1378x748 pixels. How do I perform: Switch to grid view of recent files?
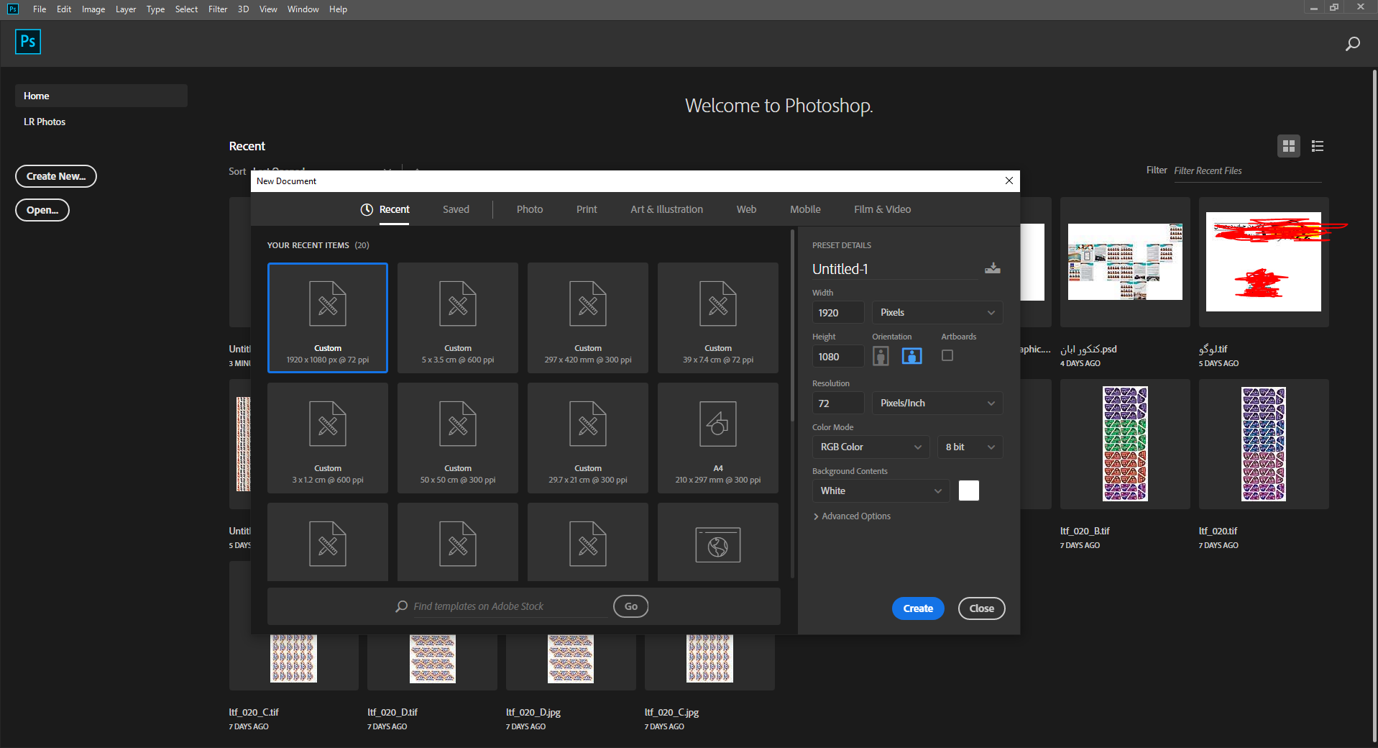1289,146
